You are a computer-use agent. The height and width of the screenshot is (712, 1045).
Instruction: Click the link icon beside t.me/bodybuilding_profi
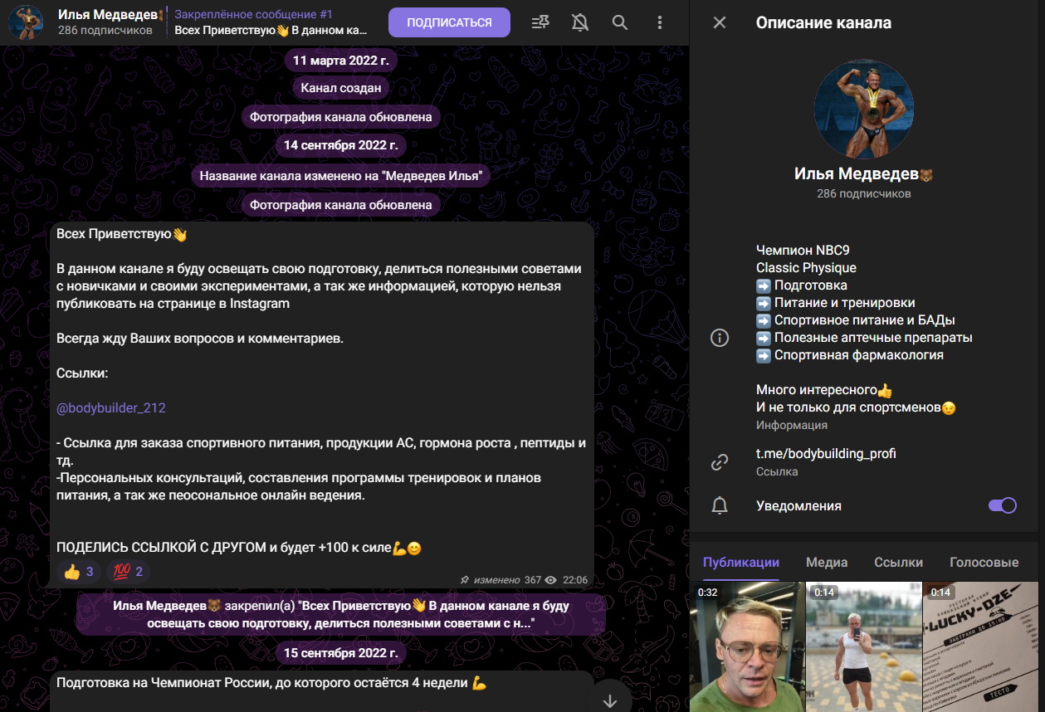point(720,462)
